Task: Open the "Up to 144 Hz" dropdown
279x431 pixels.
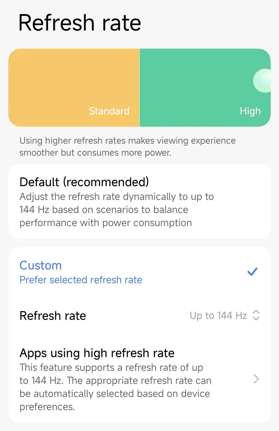Action: 218,316
